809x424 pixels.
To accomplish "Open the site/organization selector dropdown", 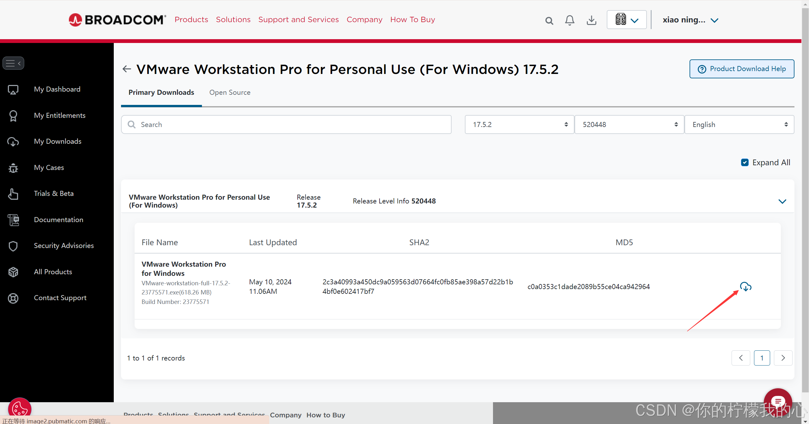I will [x=627, y=20].
